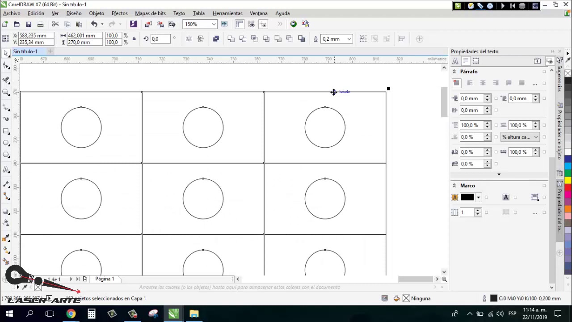This screenshot has height=322, width=572.
Task: Open Chrome from the Windows taskbar
Action: [x=71, y=314]
